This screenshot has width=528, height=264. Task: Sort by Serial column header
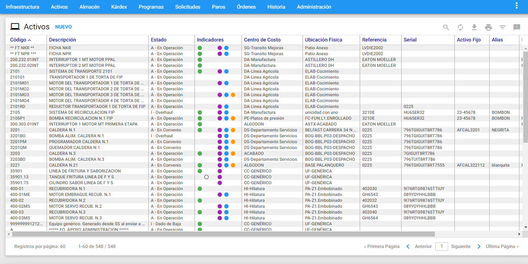pos(410,40)
